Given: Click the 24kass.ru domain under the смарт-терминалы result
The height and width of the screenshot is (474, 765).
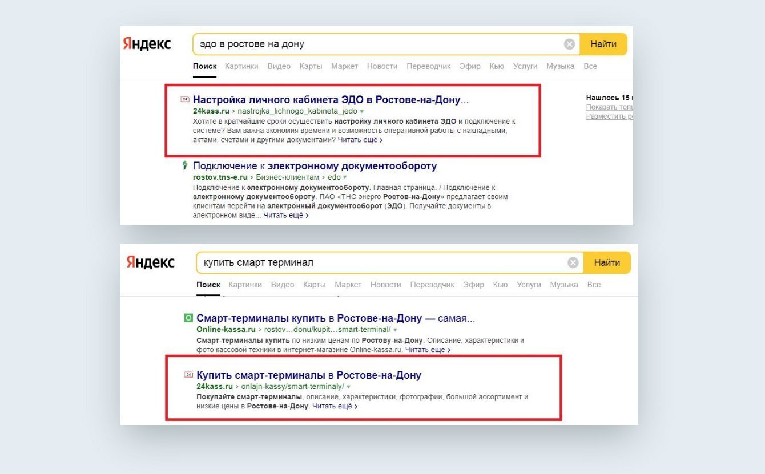Looking at the screenshot, I should (215, 387).
